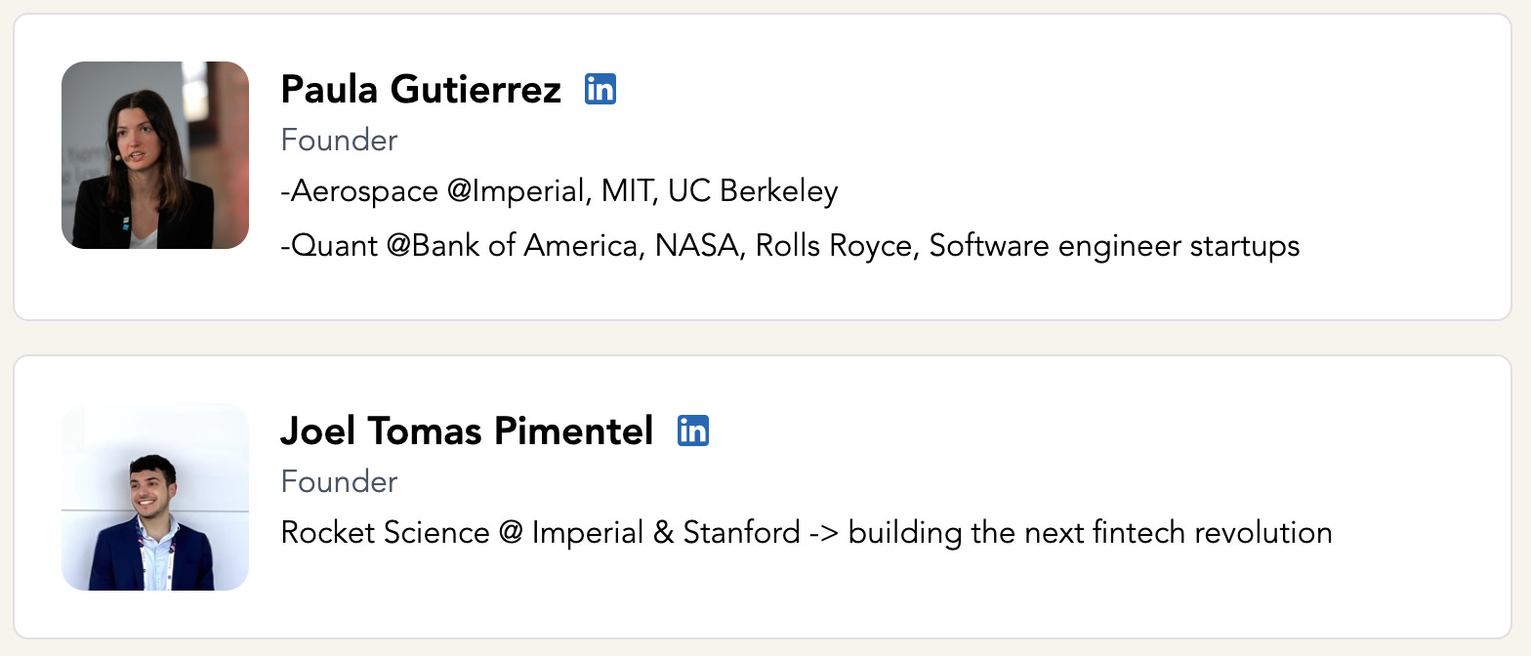
Task: Click Joel Tomas Pimentel's profile photo
Action: coord(155,497)
